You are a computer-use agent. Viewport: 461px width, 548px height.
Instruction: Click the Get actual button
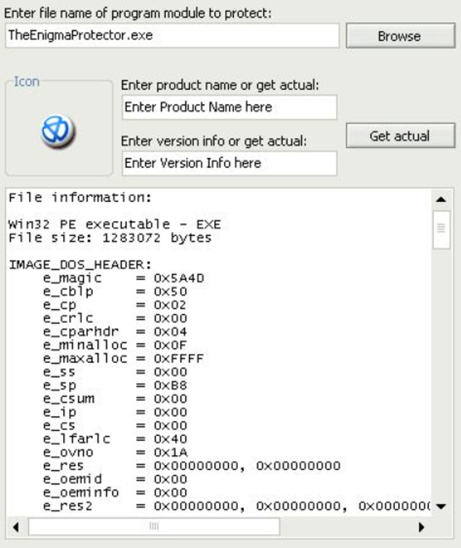pyautogui.click(x=401, y=136)
